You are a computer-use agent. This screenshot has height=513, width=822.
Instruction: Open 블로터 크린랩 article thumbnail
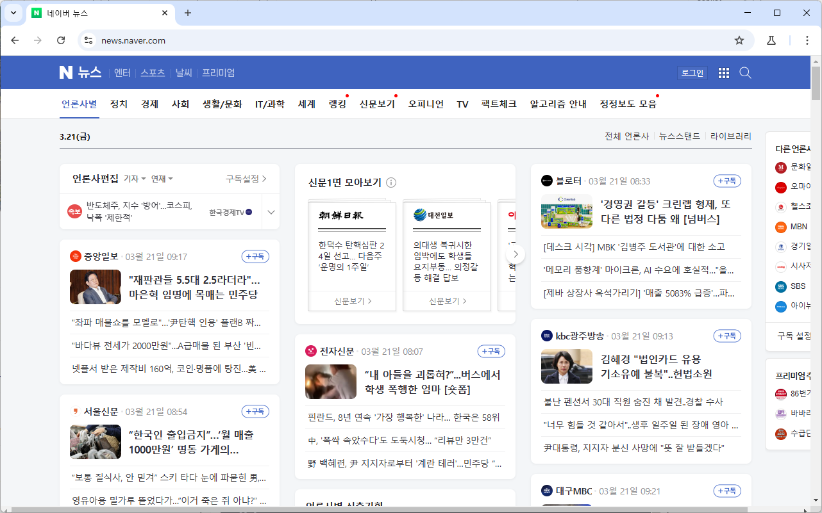coord(567,211)
